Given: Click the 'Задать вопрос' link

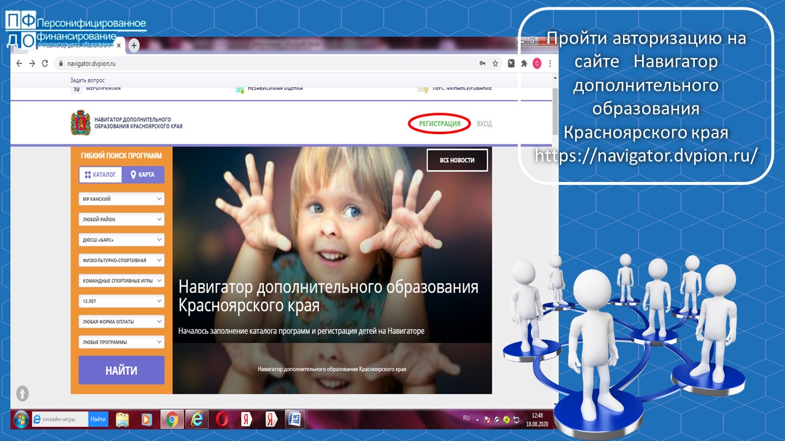Looking at the screenshot, I should click(x=87, y=80).
